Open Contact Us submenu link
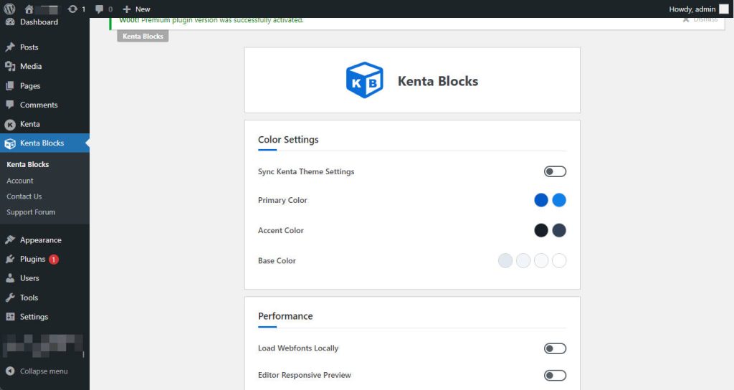This screenshot has width=734, height=390. 24,196
